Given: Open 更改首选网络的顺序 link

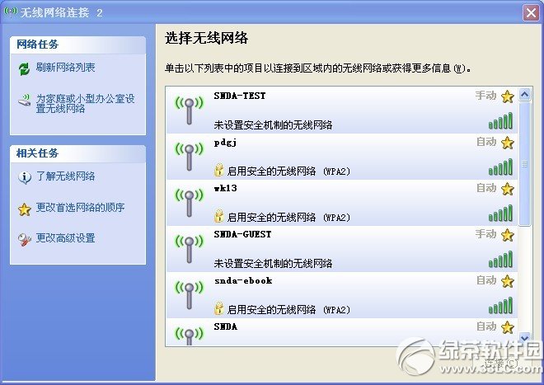Looking at the screenshot, I should (x=80, y=208).
